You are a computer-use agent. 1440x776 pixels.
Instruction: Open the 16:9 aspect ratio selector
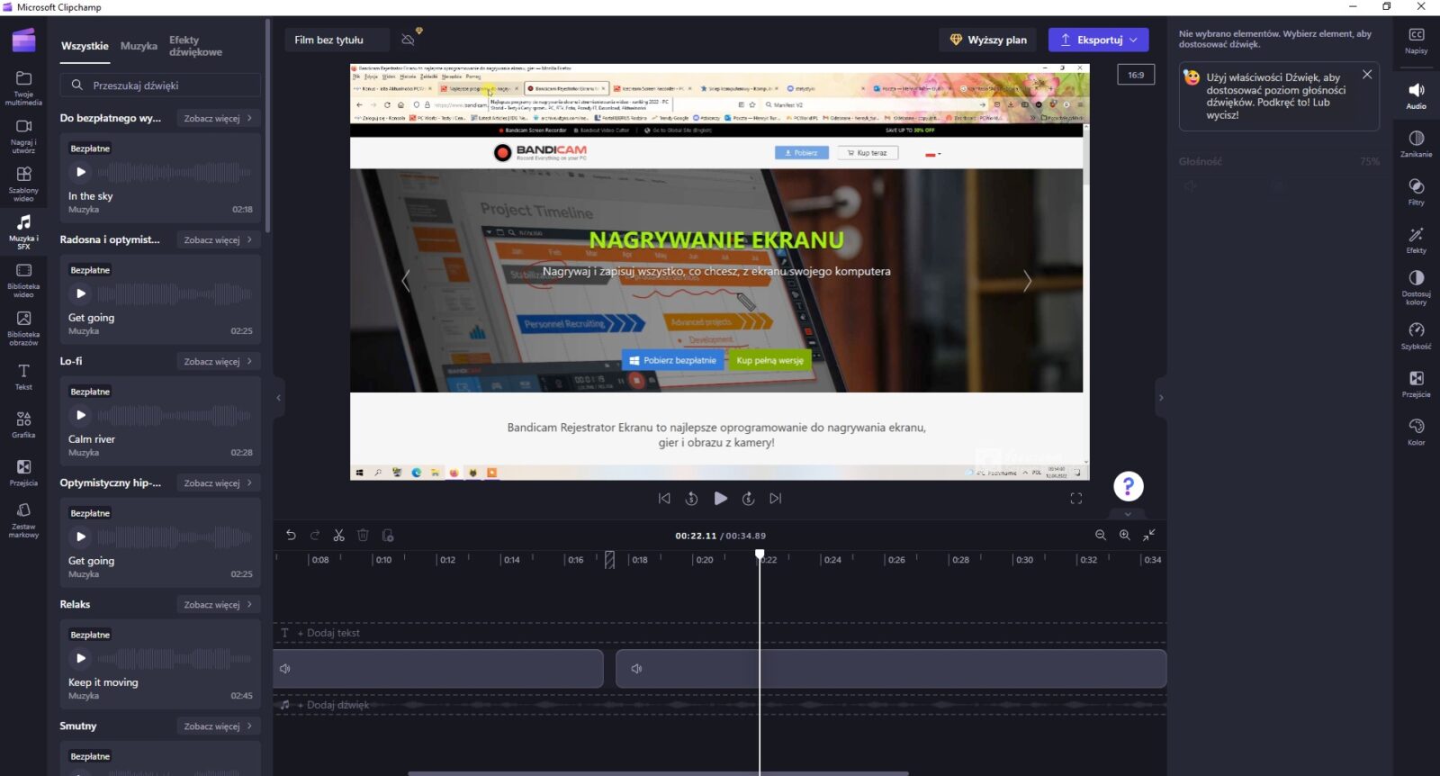tap(1136, 75)
